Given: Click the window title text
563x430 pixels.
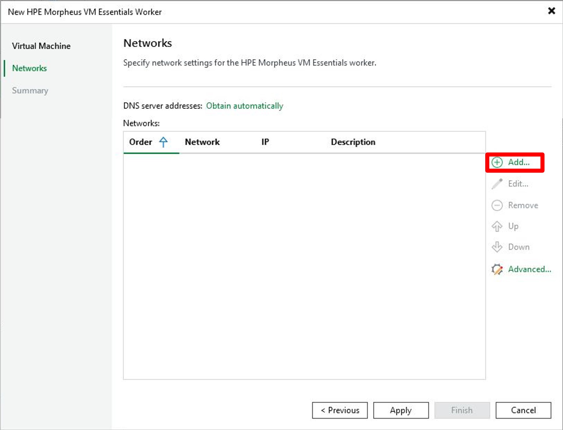Looking at the screenshot, I should [85, 12].
